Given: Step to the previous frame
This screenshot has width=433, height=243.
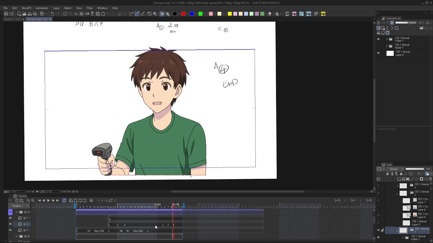Looking at the screenshot, I should pos(44,200).
